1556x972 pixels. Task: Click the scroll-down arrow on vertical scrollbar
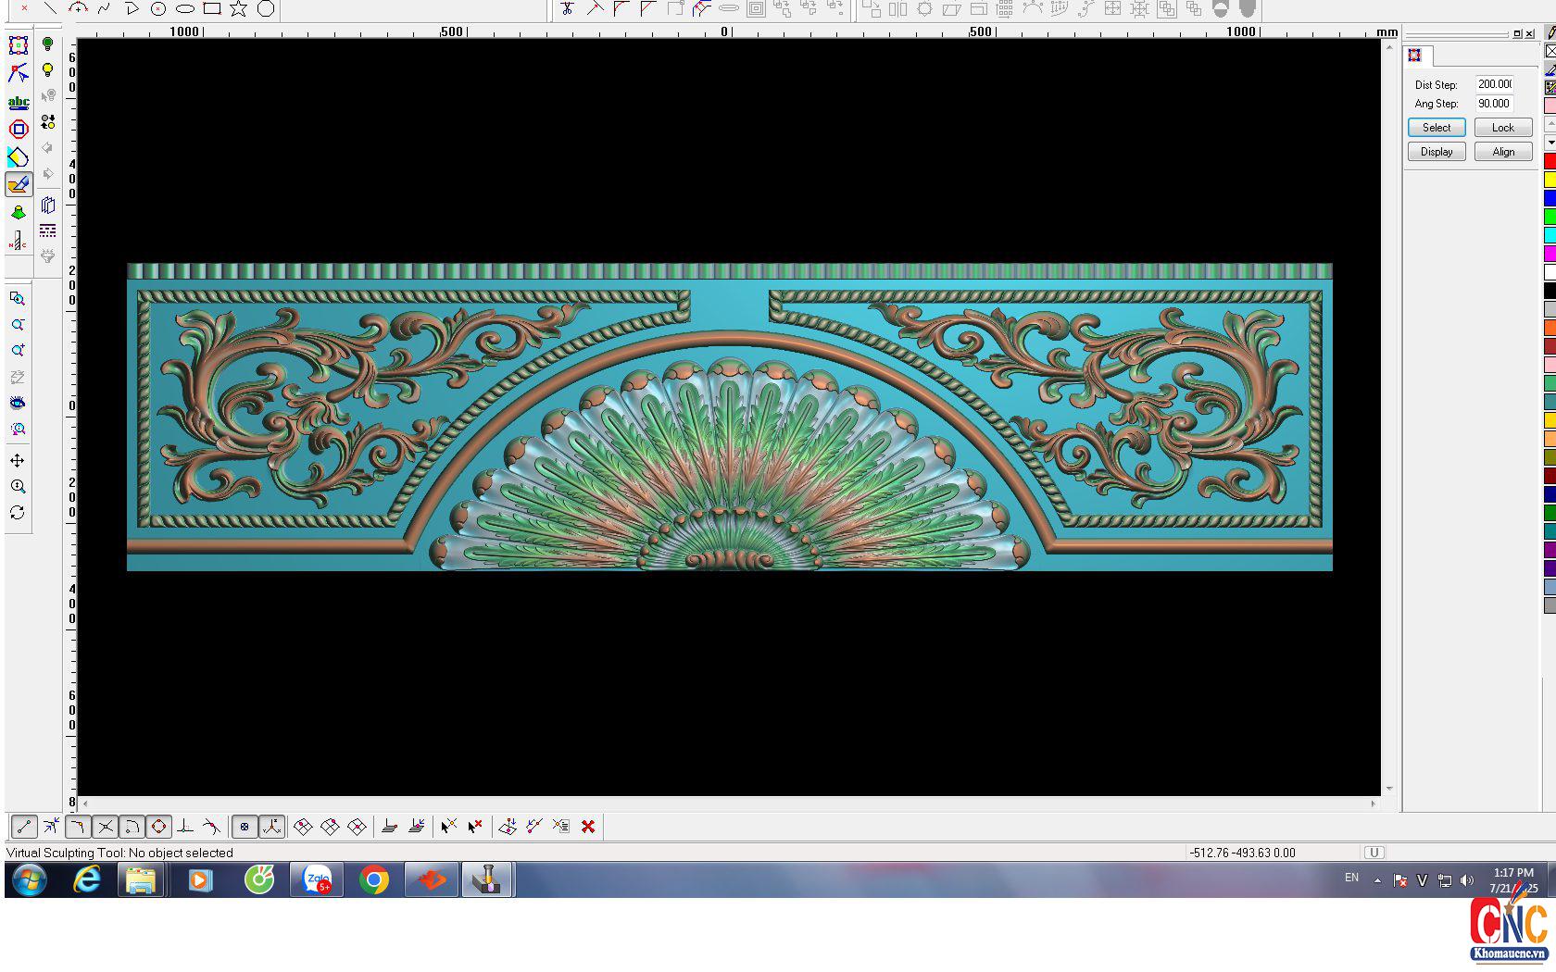coord(1389,789)
